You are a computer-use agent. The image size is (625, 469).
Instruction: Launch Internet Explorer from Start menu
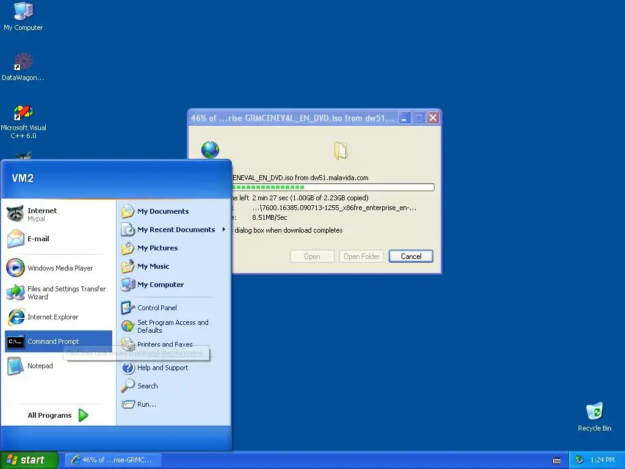point(58,317)
